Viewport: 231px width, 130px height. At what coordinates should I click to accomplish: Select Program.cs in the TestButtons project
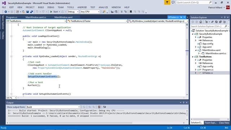(208, 70)
